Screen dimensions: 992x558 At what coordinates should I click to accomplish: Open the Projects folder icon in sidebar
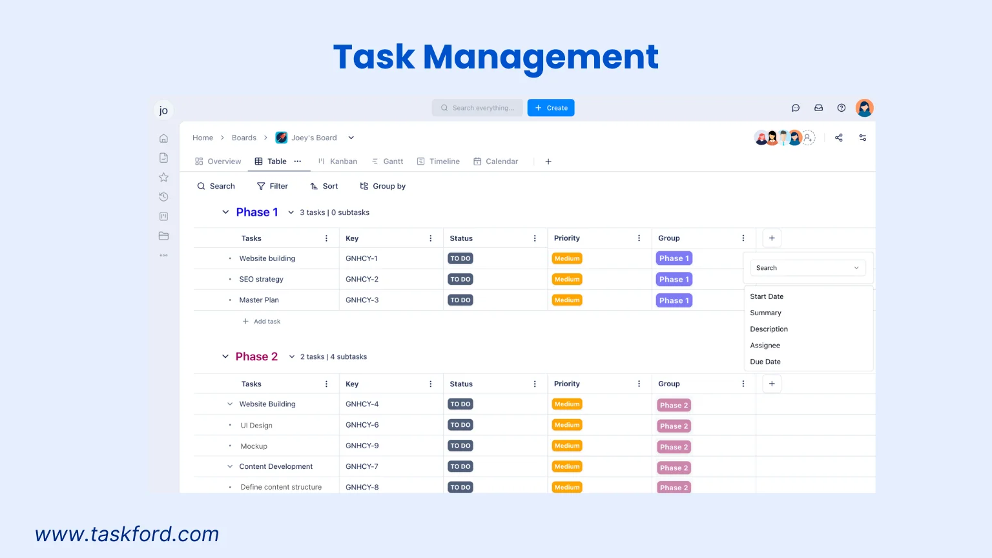(x=163, y=236)
